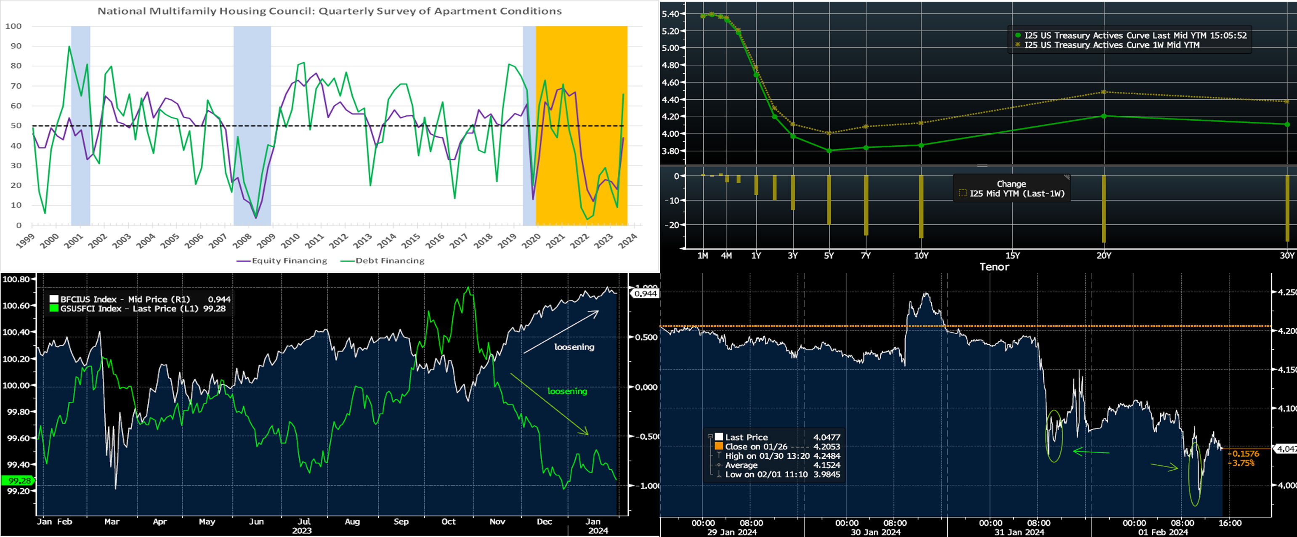
Task: Click the Low on 02/01 marker icon
Action: [719, 474]
